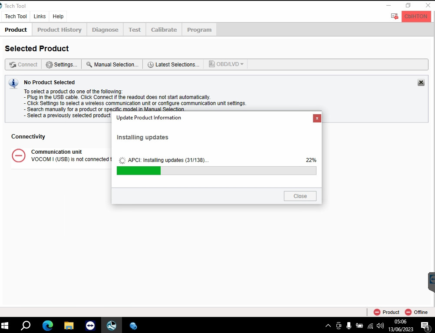Close the Update Product Information dialog with X

tap(317, 118)
